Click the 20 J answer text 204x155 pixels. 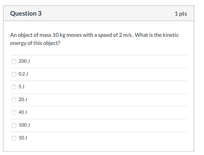click(23, 99)
